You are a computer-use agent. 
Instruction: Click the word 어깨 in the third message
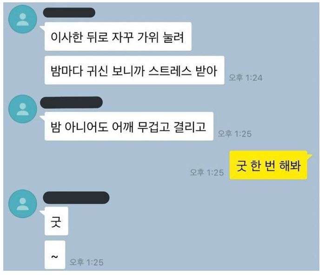point(122,127)
